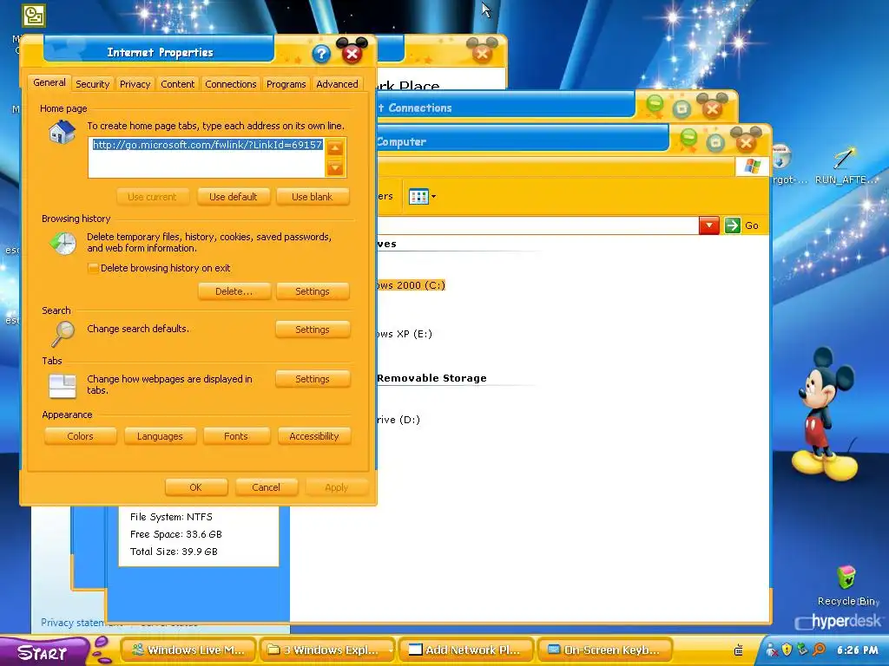Toggle Delete browsing history on exit checkbox
This screenshot has width=889, height=666.
(x=93, y=268)
